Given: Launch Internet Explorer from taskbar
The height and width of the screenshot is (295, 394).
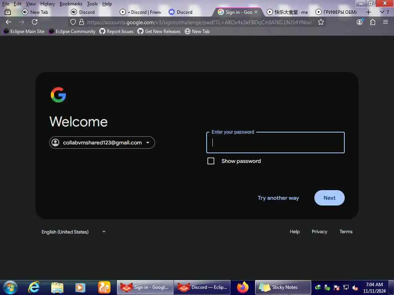Looking at the screenshot, I should click(34, 287).
